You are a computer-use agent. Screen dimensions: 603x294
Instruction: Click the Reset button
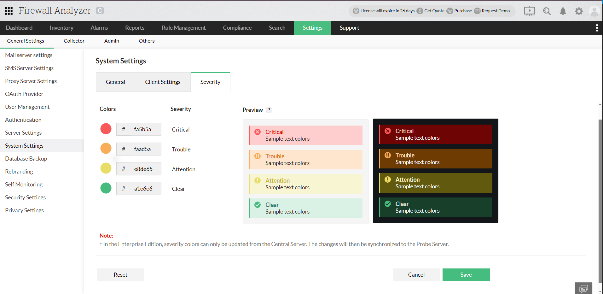[x=120, y=274]
